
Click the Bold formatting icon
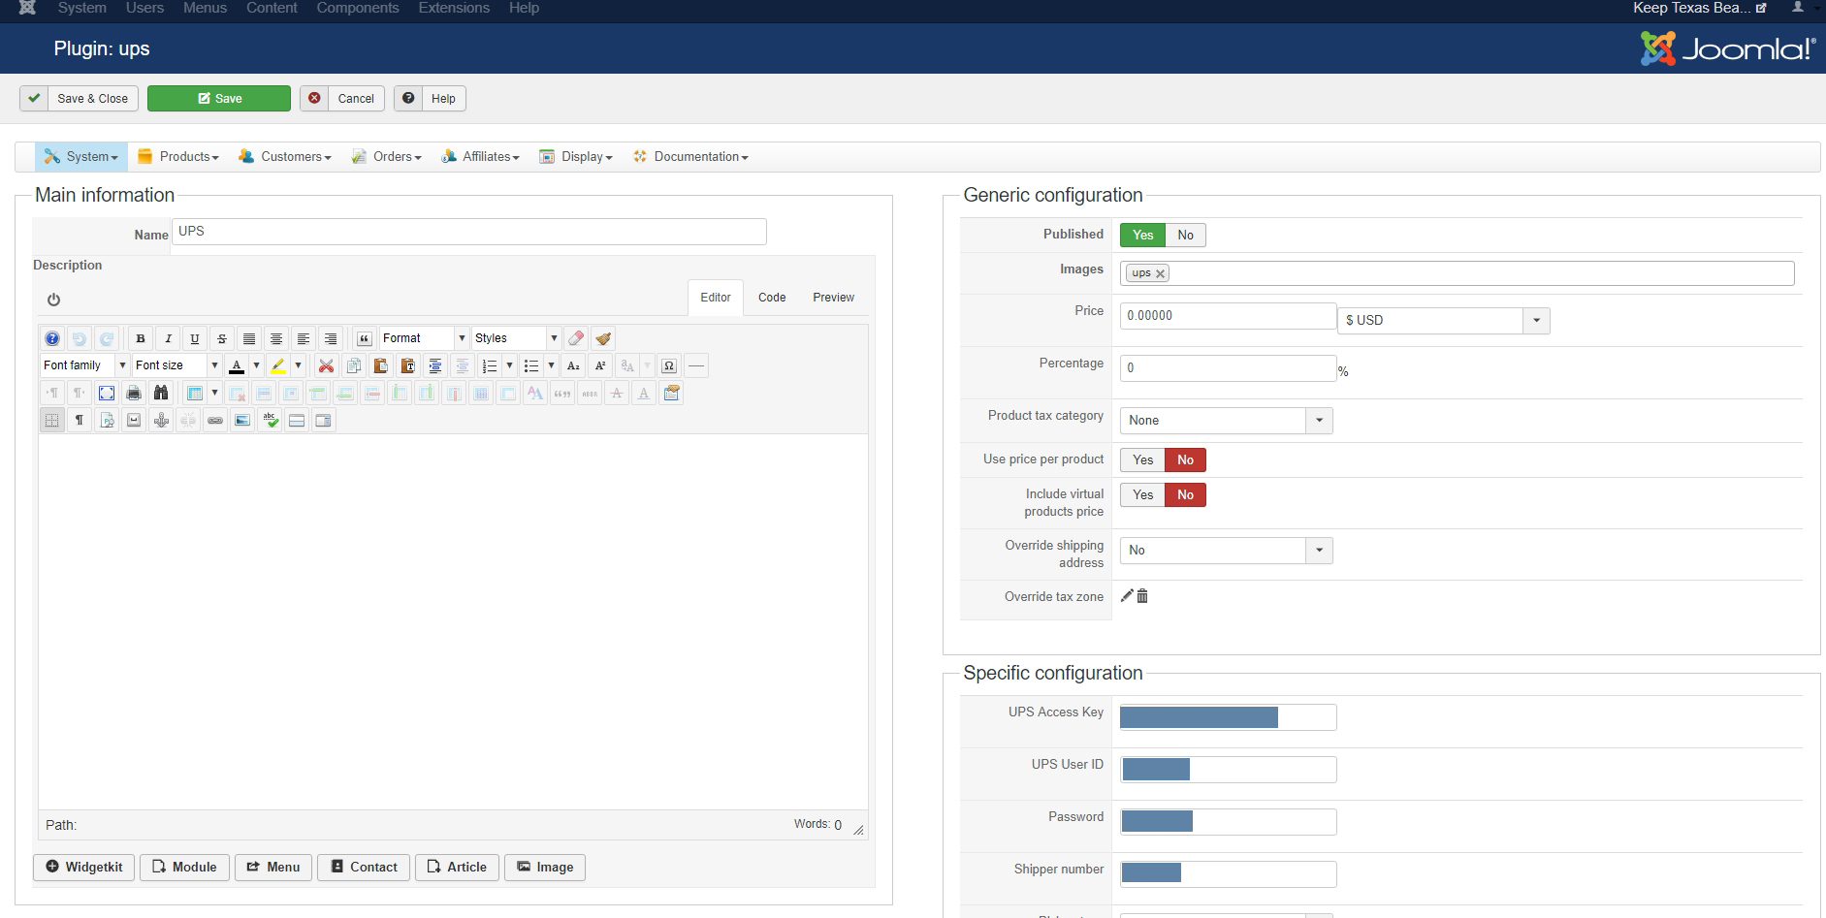[141, 338]
